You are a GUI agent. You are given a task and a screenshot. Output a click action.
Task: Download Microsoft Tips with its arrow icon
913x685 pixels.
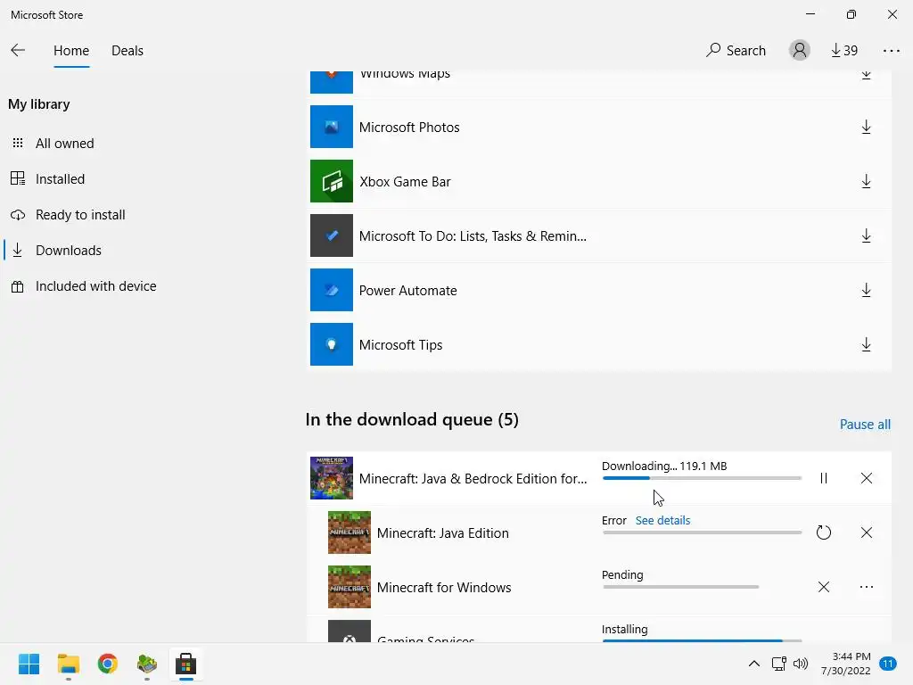point(866,345)
